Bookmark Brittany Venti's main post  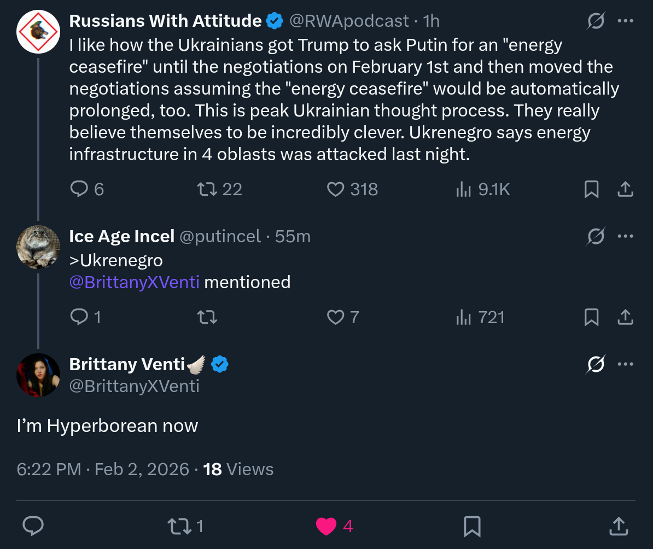point(471,526)
